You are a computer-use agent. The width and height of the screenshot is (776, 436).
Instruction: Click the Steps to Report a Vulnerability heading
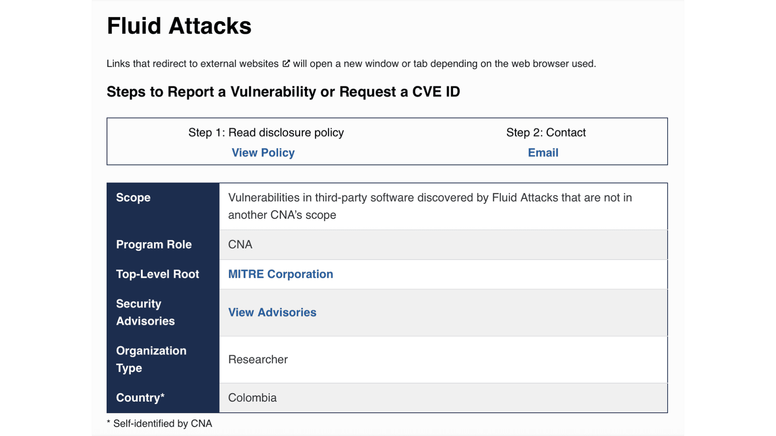283,92
